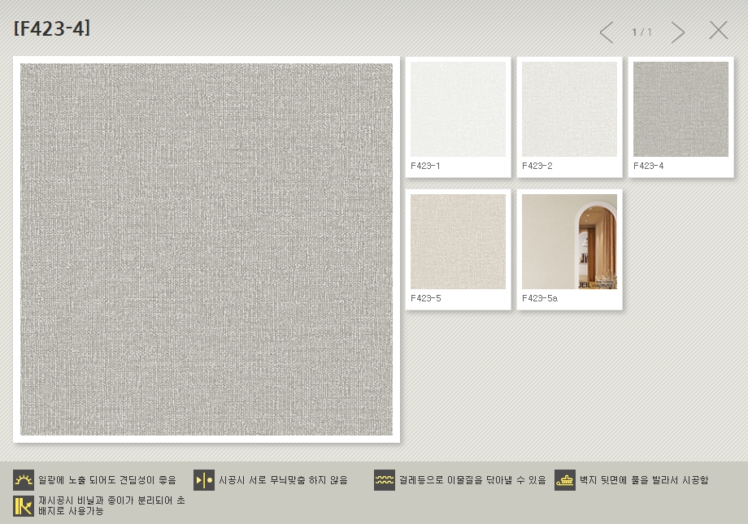Click the F423-5a label text
Image resolution: width=748 pixels, height=524 pixels.
(540, 298)
